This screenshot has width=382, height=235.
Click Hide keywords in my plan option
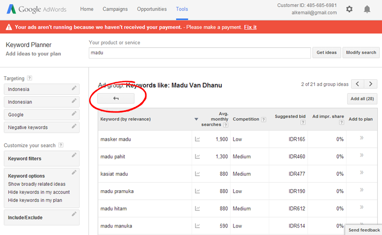click(35, 200)
